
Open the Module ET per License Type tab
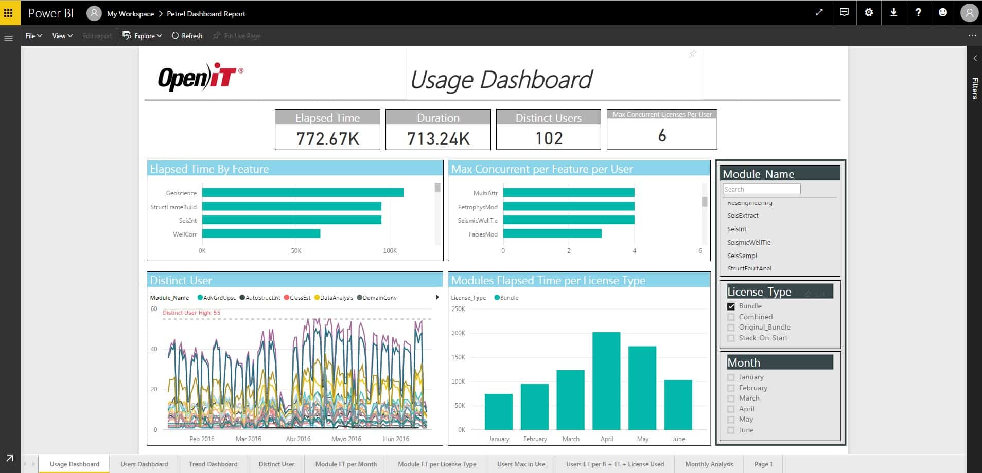437,464
